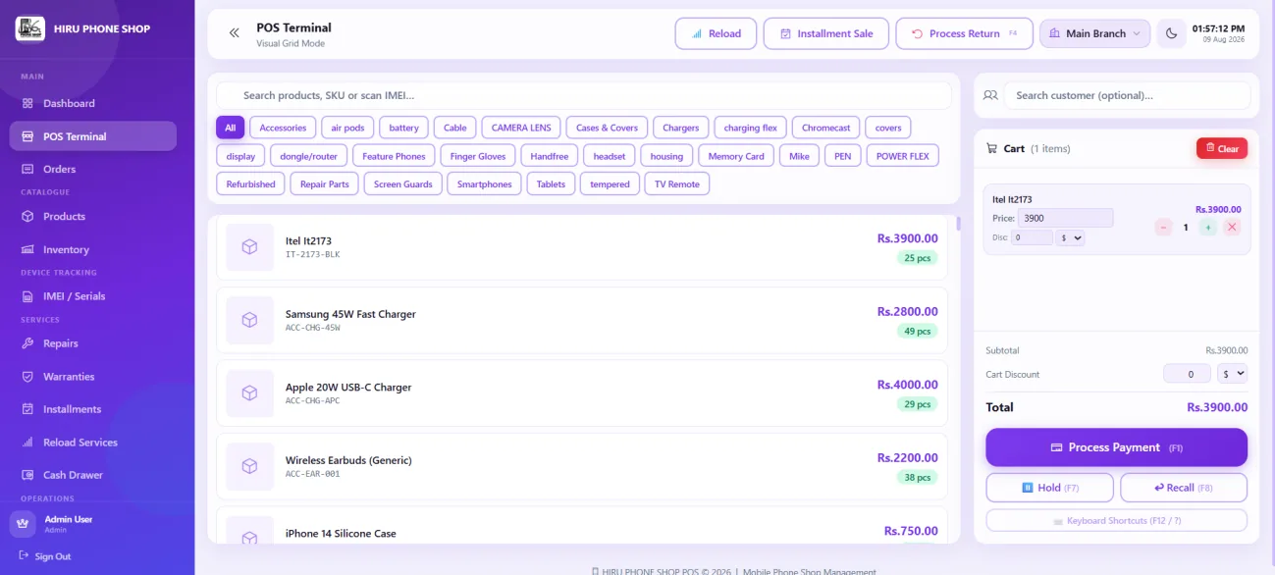The height and width of the screenshot is (575, 1275).
Task: Click Samsung 45W Fast Charger box icon
Action: [x=249, y=320]
